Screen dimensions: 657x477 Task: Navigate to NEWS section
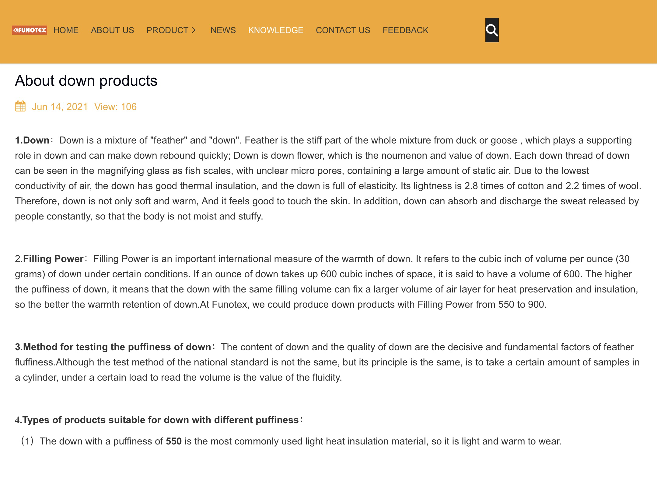tap(223, 30)
